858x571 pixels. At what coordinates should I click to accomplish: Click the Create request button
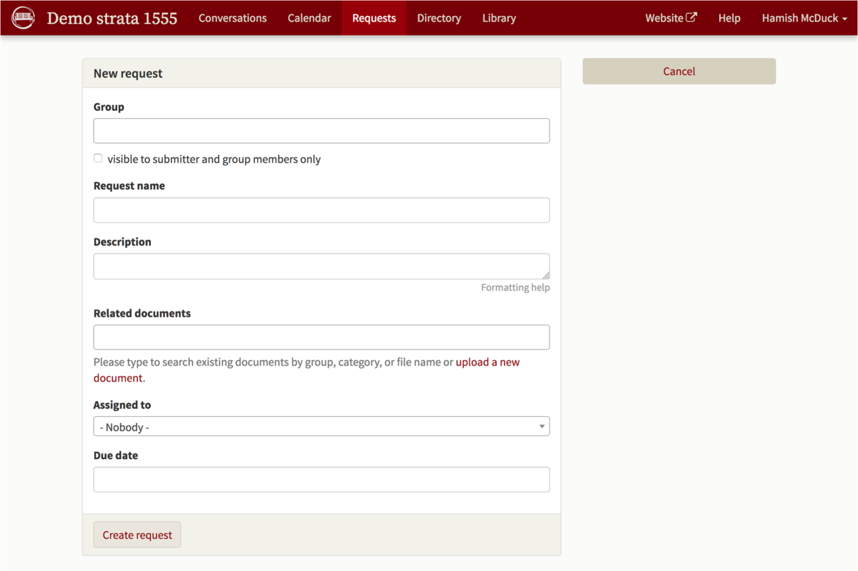click(x=137, y=534)
